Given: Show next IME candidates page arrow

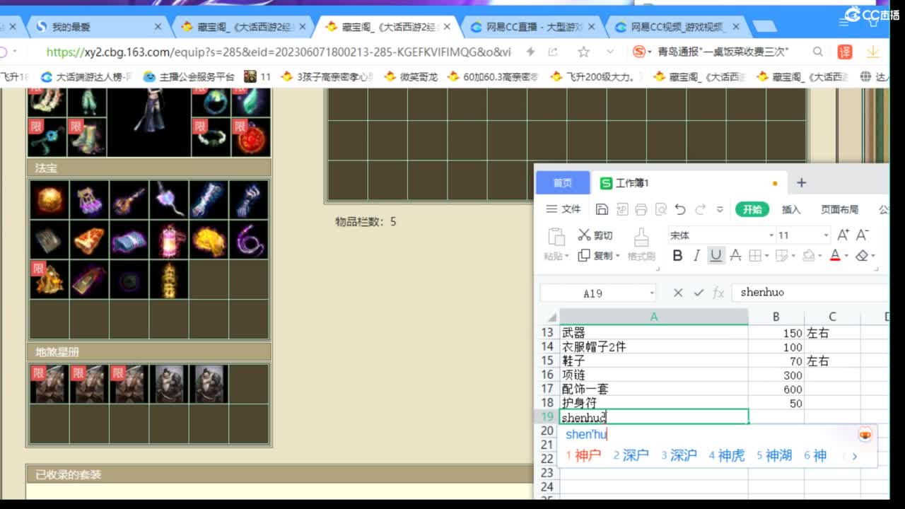Looking at the screenshot, I should click(854, 456).
